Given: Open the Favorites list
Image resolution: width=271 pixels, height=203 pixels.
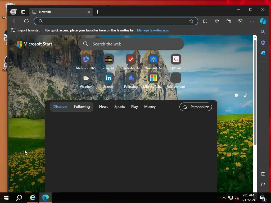Looking at the screenshot, I should click(217, 21).
